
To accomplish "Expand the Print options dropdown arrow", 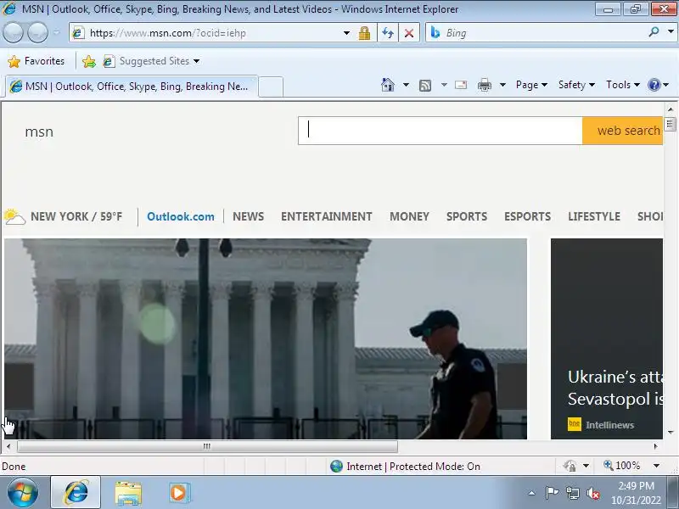I will 502,85.
